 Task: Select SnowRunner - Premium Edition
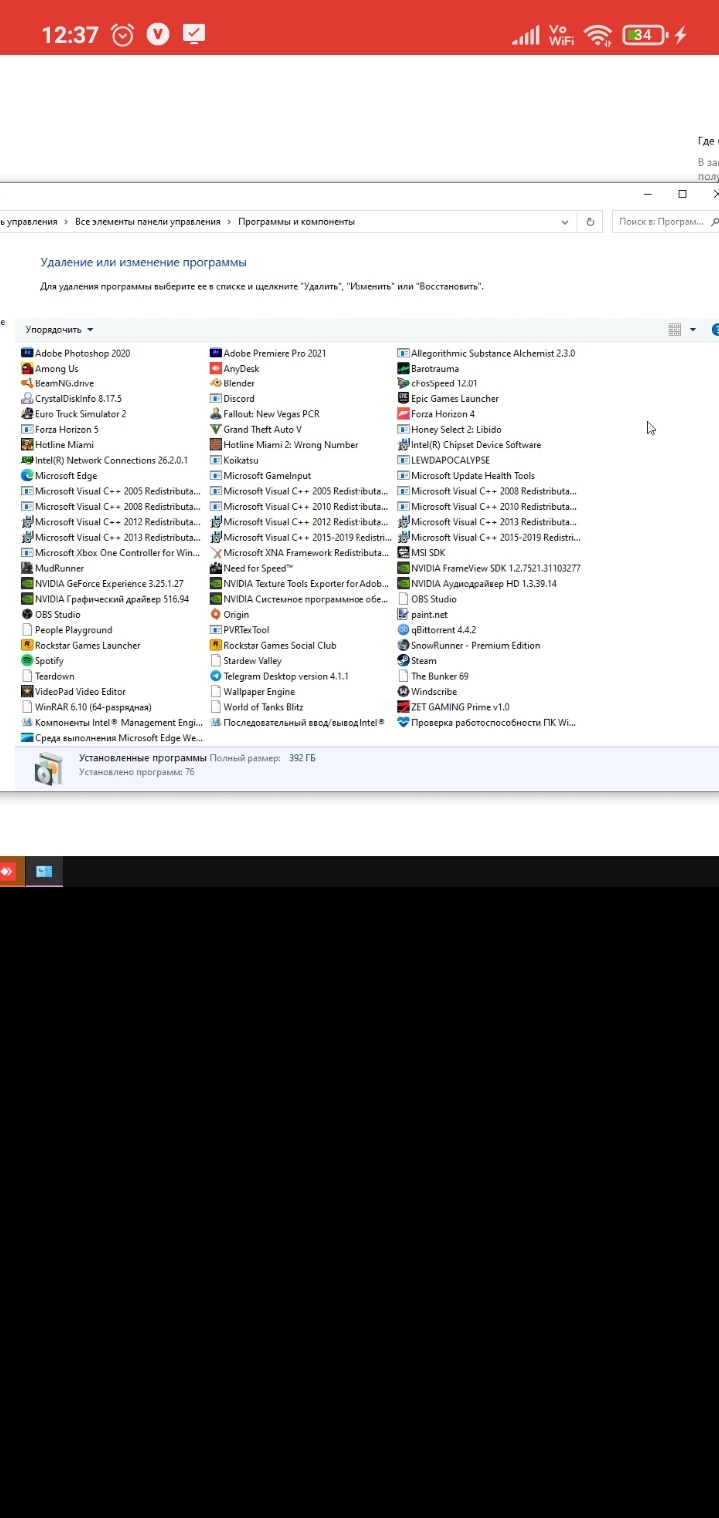pyautogui.click(x=469, y=646)
